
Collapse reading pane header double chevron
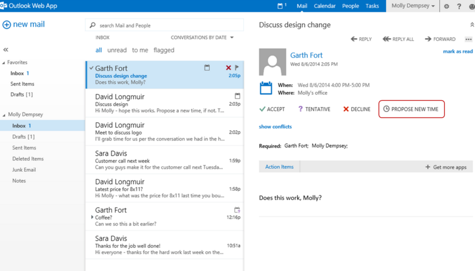coord(472,25)
